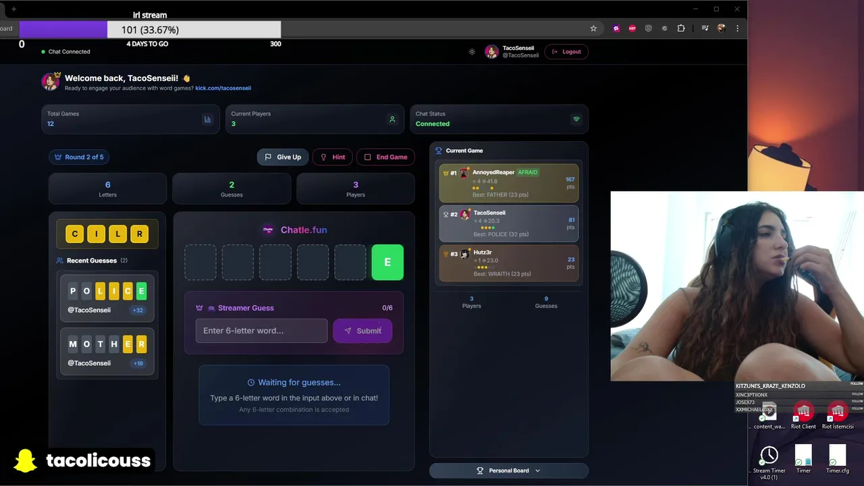Log out with the Logout button
Screen dimensions: 864x486
point(566,52)
